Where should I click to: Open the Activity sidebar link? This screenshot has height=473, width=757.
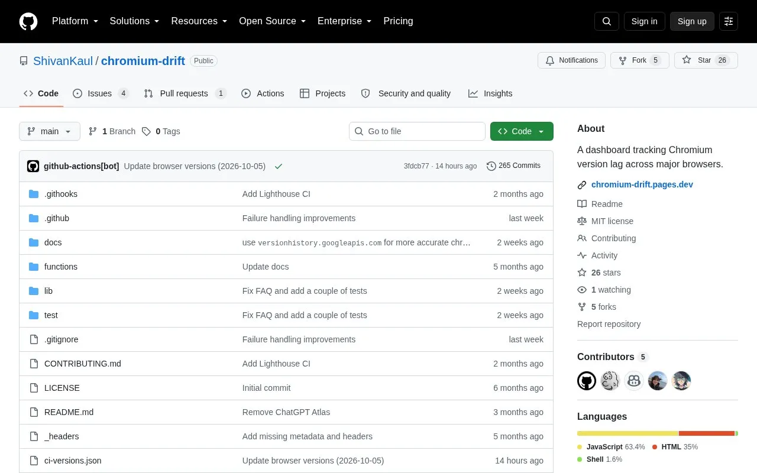[597, 255]
